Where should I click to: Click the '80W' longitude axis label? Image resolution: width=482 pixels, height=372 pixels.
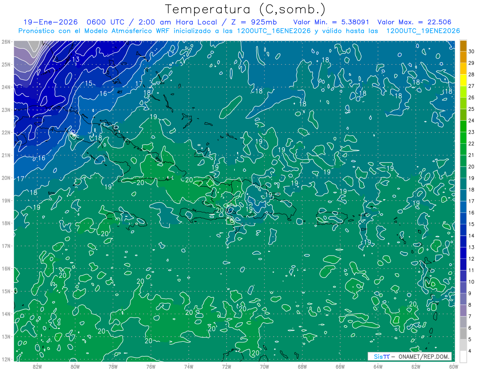point(75,366)
